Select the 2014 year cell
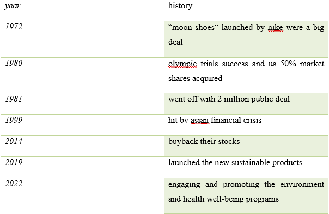Viewport: 329px width, 214px height. point(82,146)
